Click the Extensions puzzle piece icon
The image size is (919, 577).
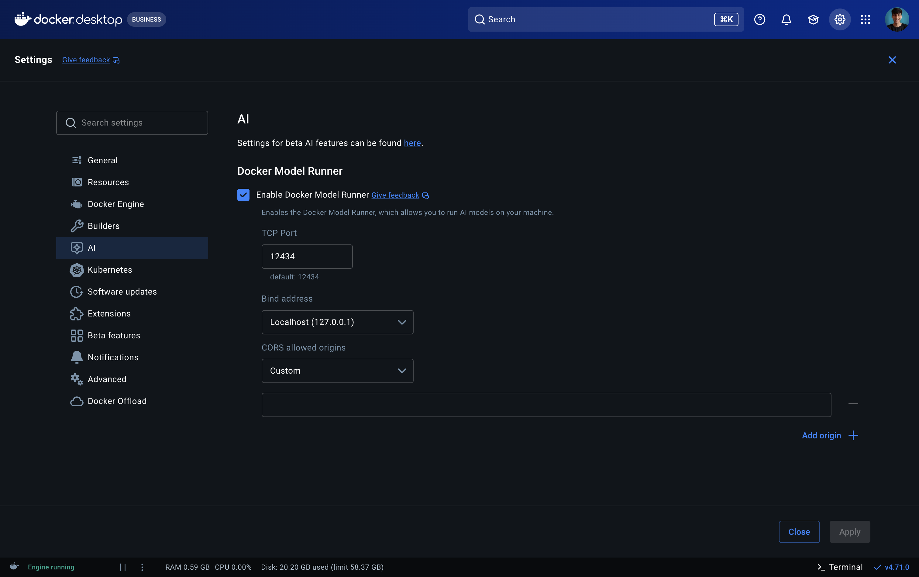pos(77,314)
